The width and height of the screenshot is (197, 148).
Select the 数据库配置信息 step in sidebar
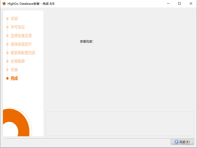23,53
